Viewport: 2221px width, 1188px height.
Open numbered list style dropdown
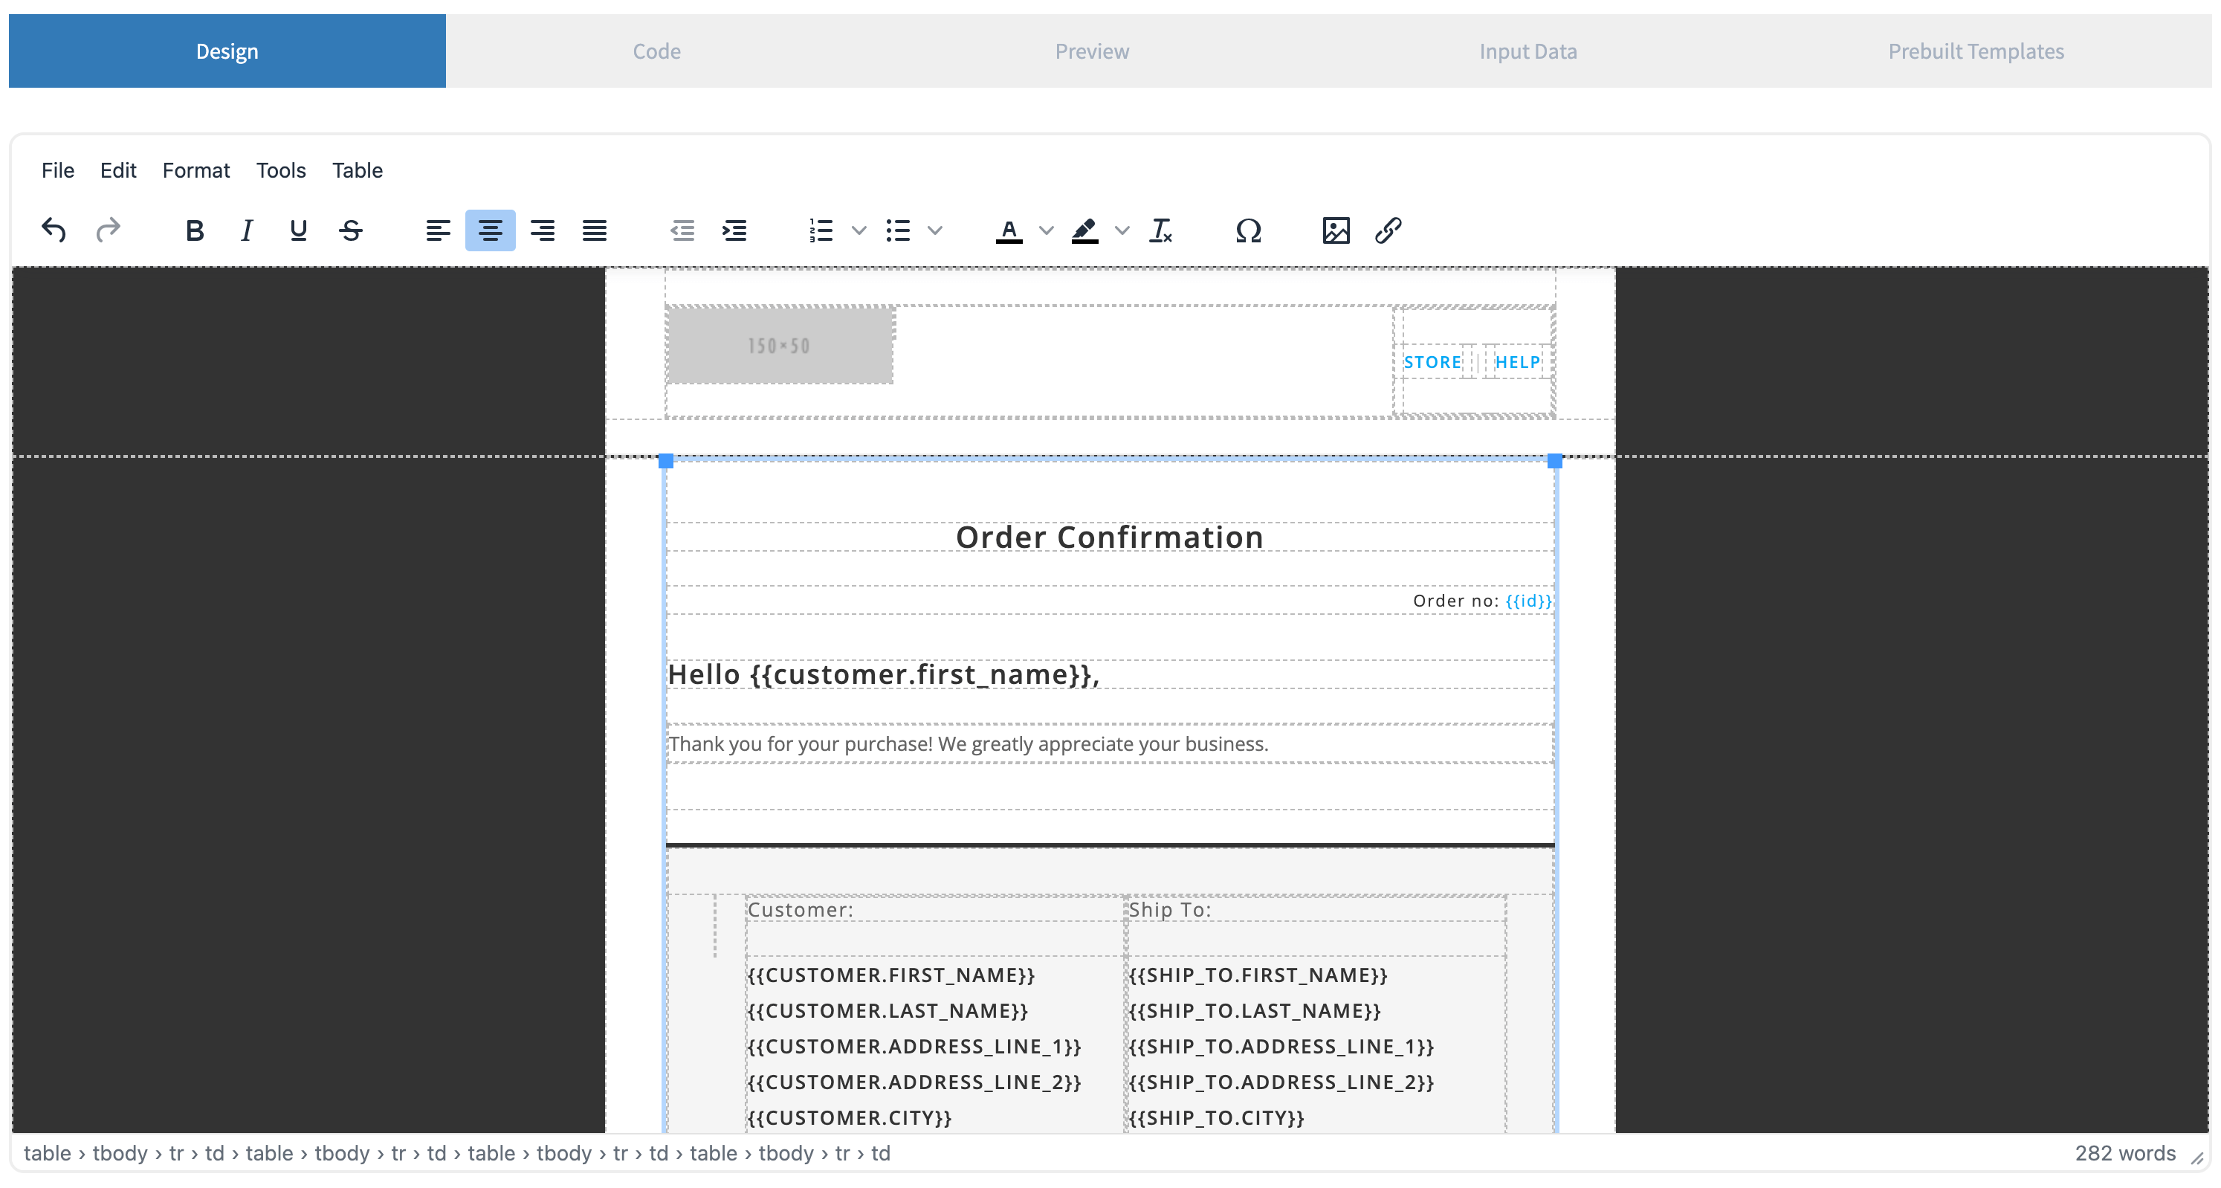point(859,230)
